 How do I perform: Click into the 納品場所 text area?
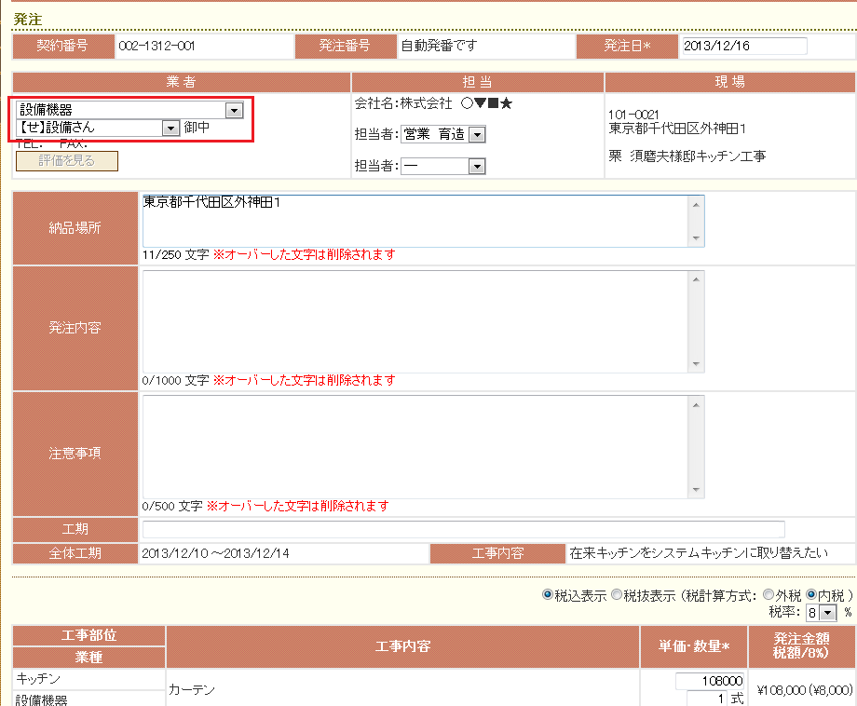tap(415, 221)
